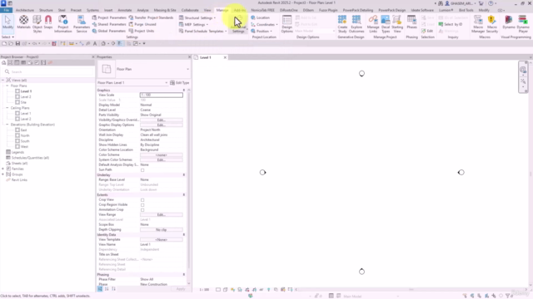The height and width of the screenshot is (299, 533).
Task: Open Additional Settings
Action: (x=238, y=24)
